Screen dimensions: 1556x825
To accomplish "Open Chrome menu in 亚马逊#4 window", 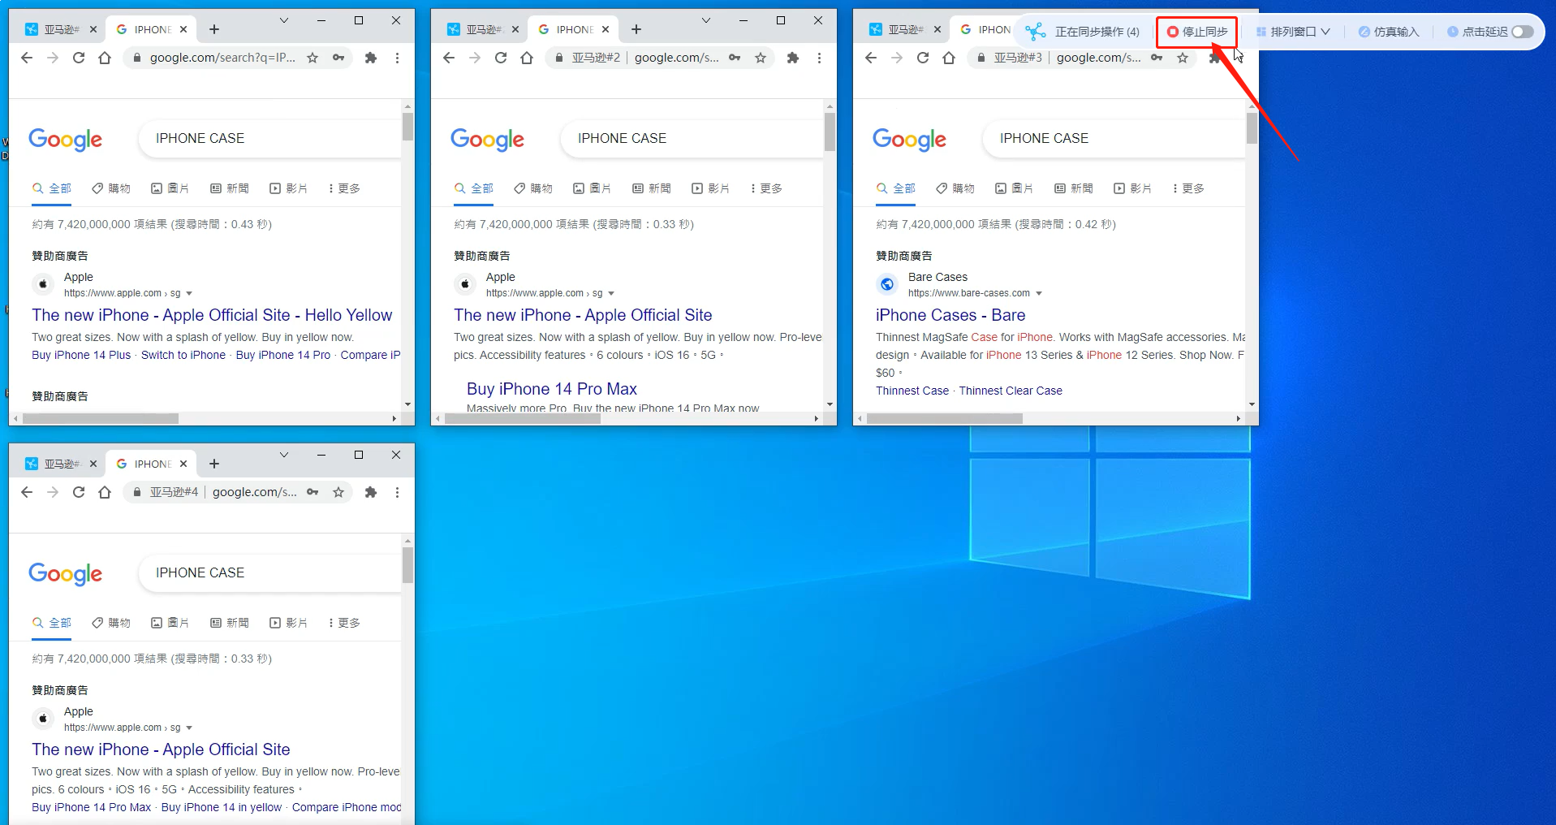I will click(397, 492).
